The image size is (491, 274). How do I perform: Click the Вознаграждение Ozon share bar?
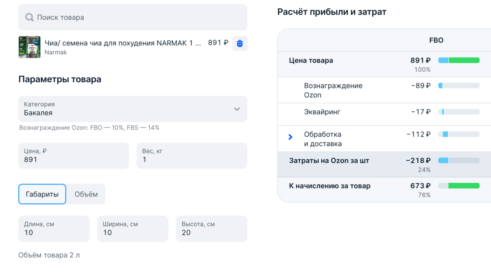[459, 86]
